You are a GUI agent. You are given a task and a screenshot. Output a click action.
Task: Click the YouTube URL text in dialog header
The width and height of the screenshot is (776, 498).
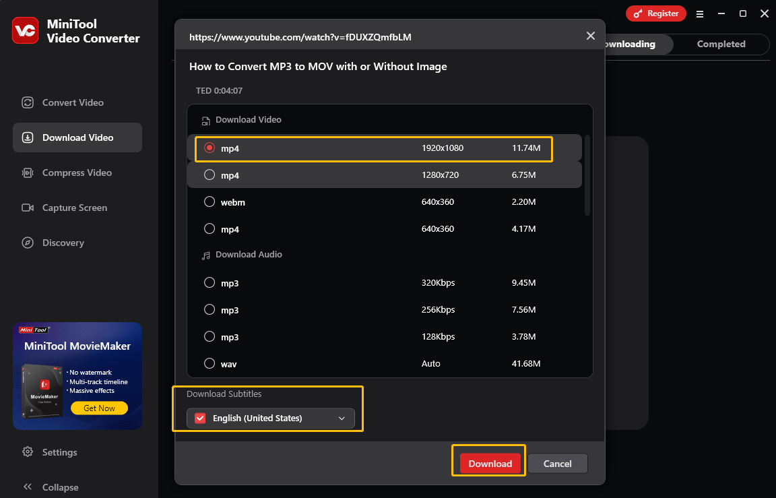pyautogui.click(x=300, y=37)
